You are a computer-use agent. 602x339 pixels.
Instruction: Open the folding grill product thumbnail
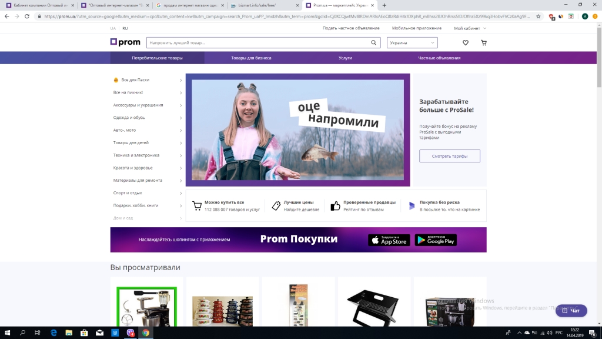click(x=374, y=308)
